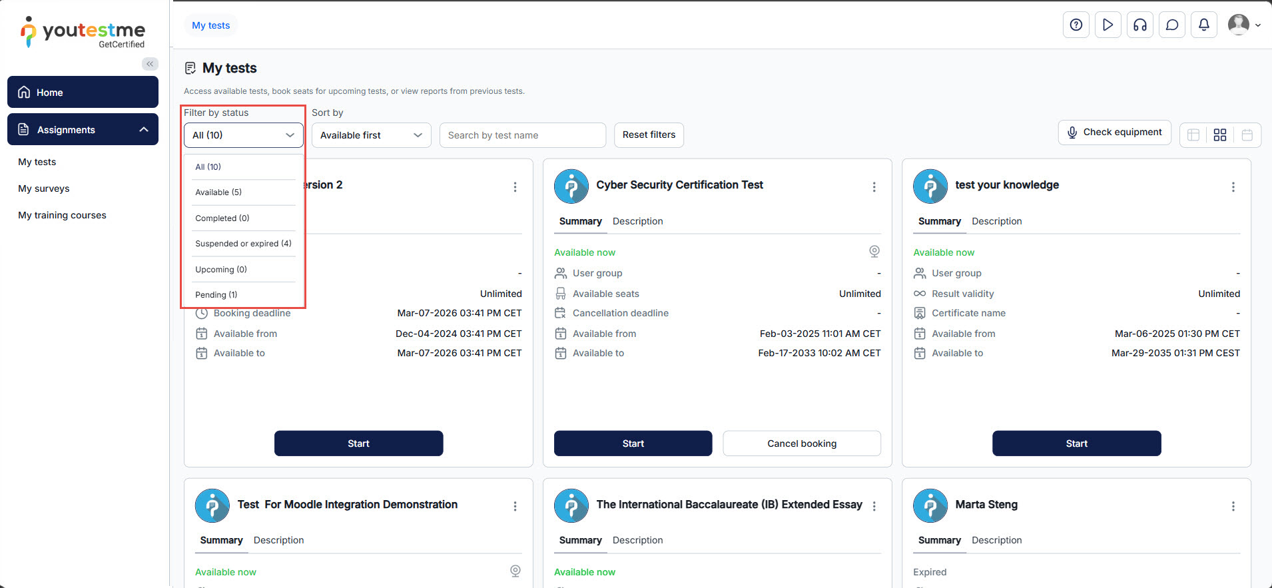
Task: Switch to calendar view
Action: click(1247, 135)
